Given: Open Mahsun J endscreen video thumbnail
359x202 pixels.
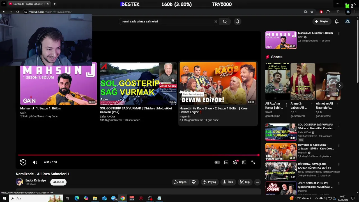Looking at the screenshot, I should tap(58, 84).
